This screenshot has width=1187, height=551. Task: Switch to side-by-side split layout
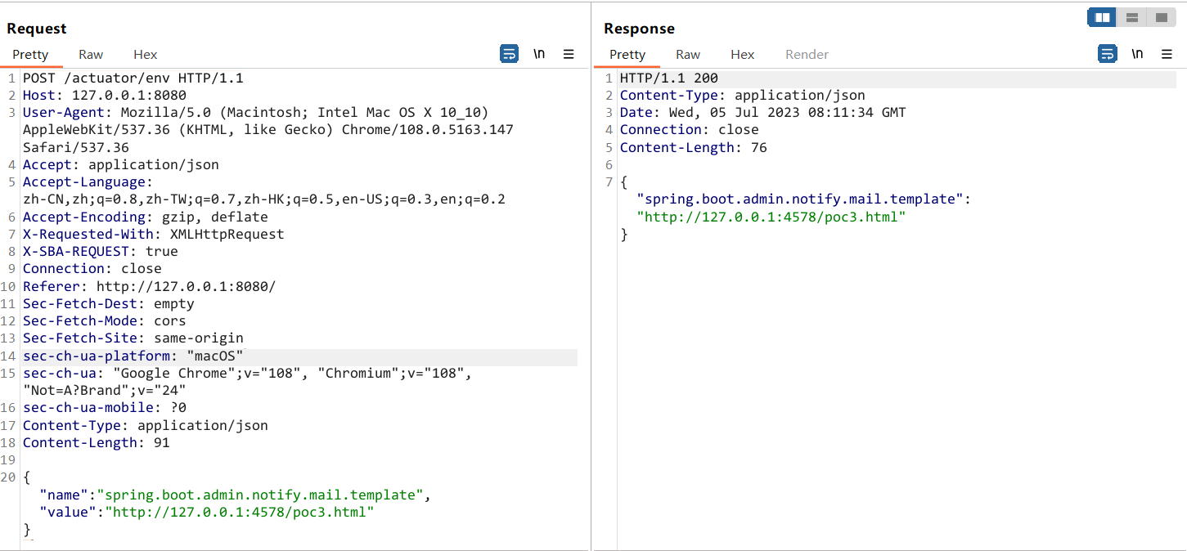coord(1102,16)
